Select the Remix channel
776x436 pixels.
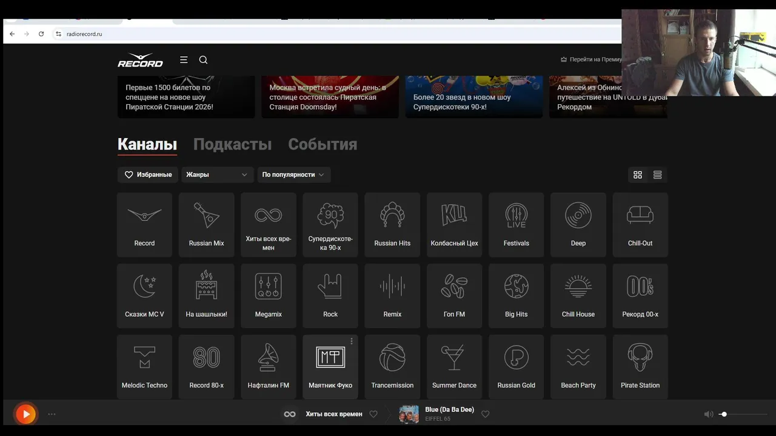pyautogui.click(x=392, y=296)
